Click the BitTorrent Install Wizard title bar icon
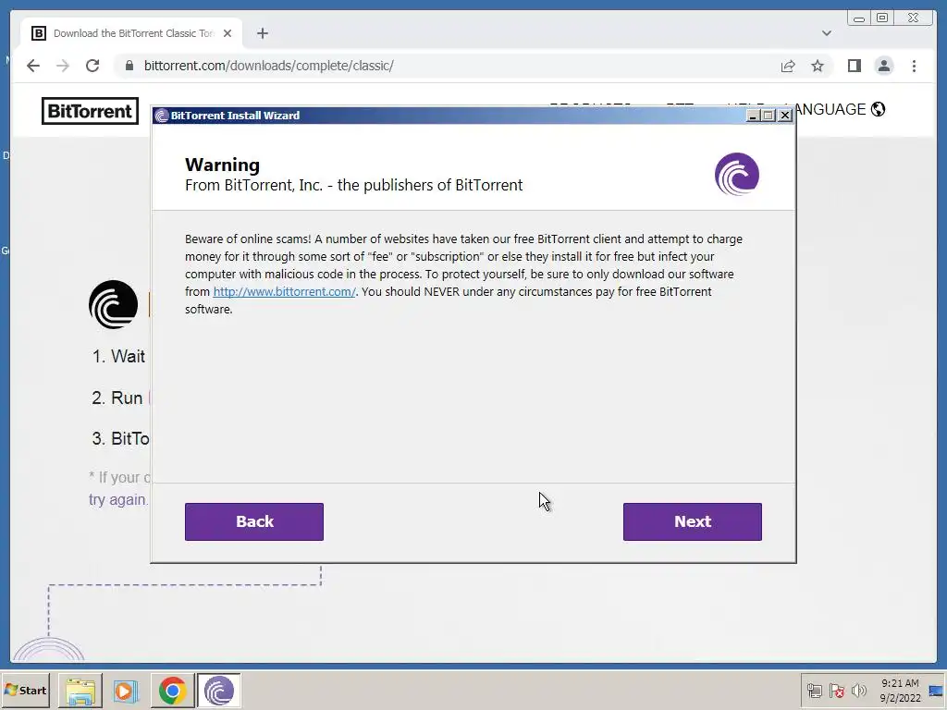This screenshot has height=710, width=947. click(161, 116)
